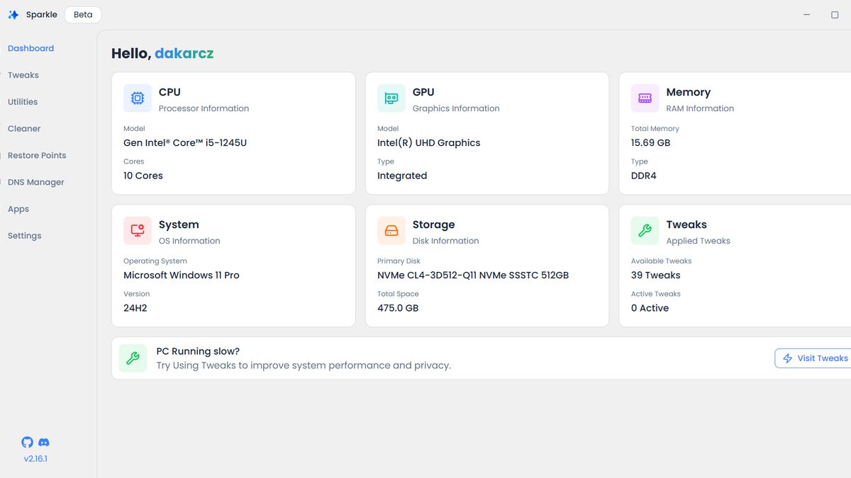Open the Cleaner page
The height and width of the screenshot is (478, 851).
tap(24, 129)
